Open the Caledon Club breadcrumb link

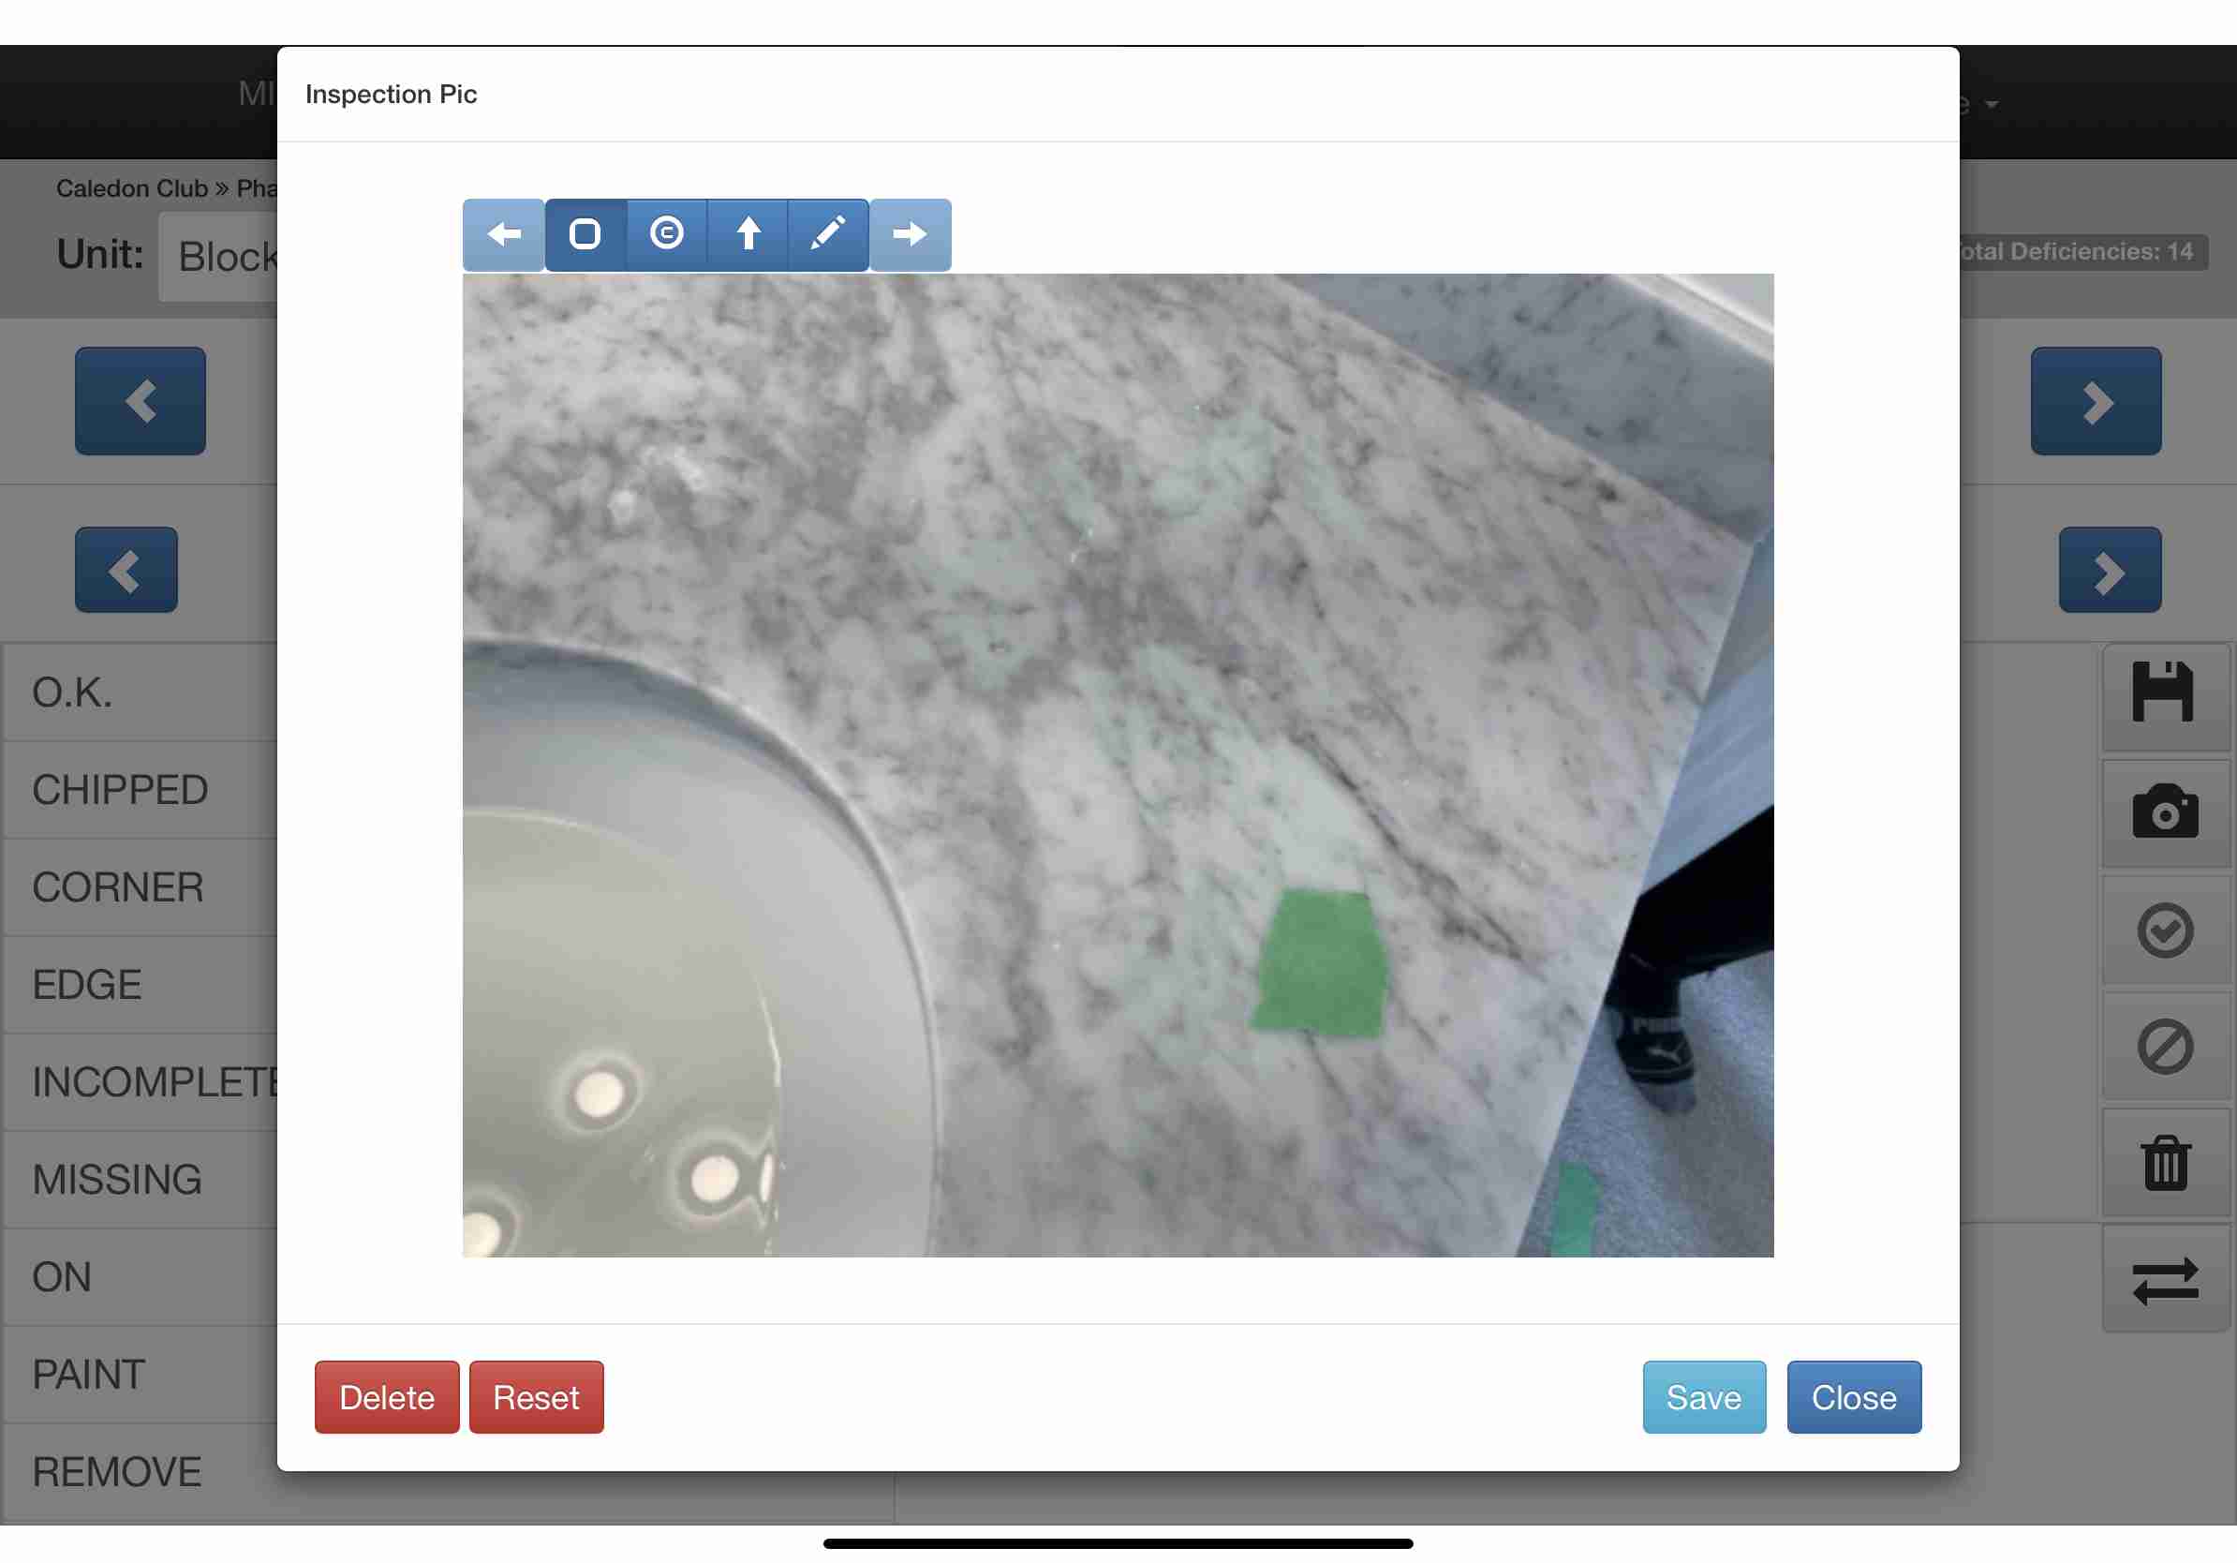(131, 188)
